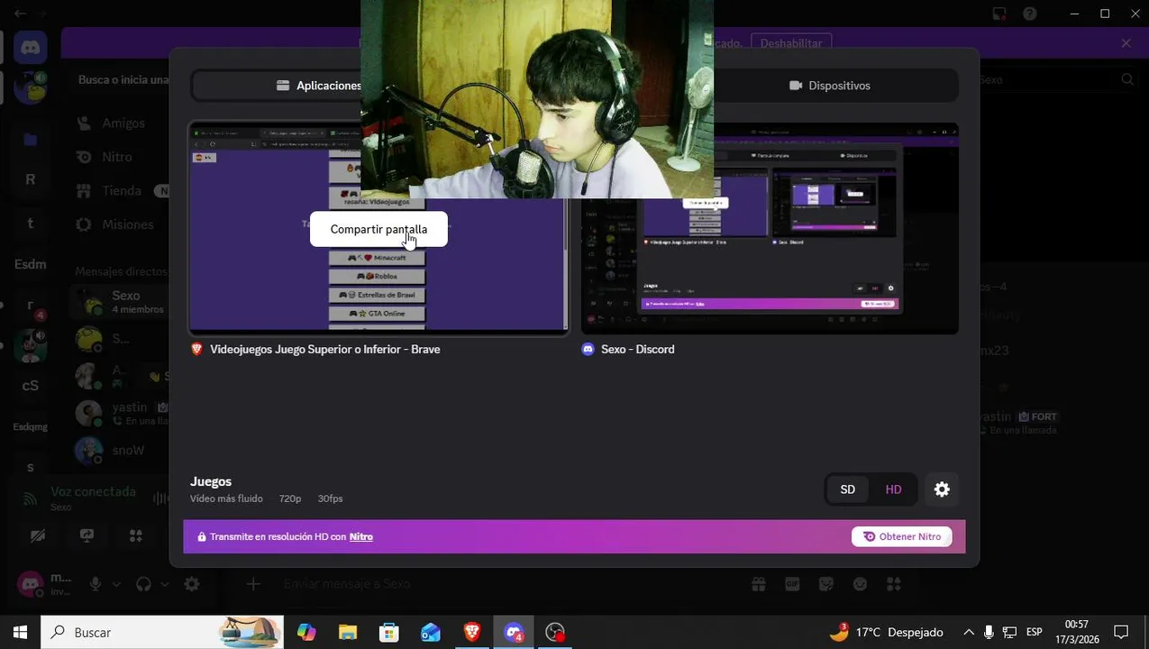Dismiss the top purple banner
Image resolution: width=1149 pixels, height=649 pixels.
[1126, 43]
